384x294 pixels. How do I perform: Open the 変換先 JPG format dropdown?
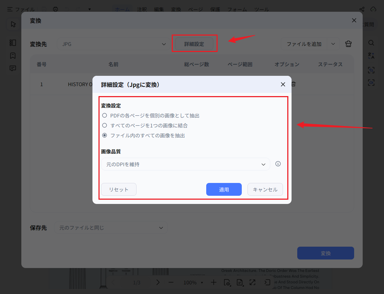pos(113,44)
